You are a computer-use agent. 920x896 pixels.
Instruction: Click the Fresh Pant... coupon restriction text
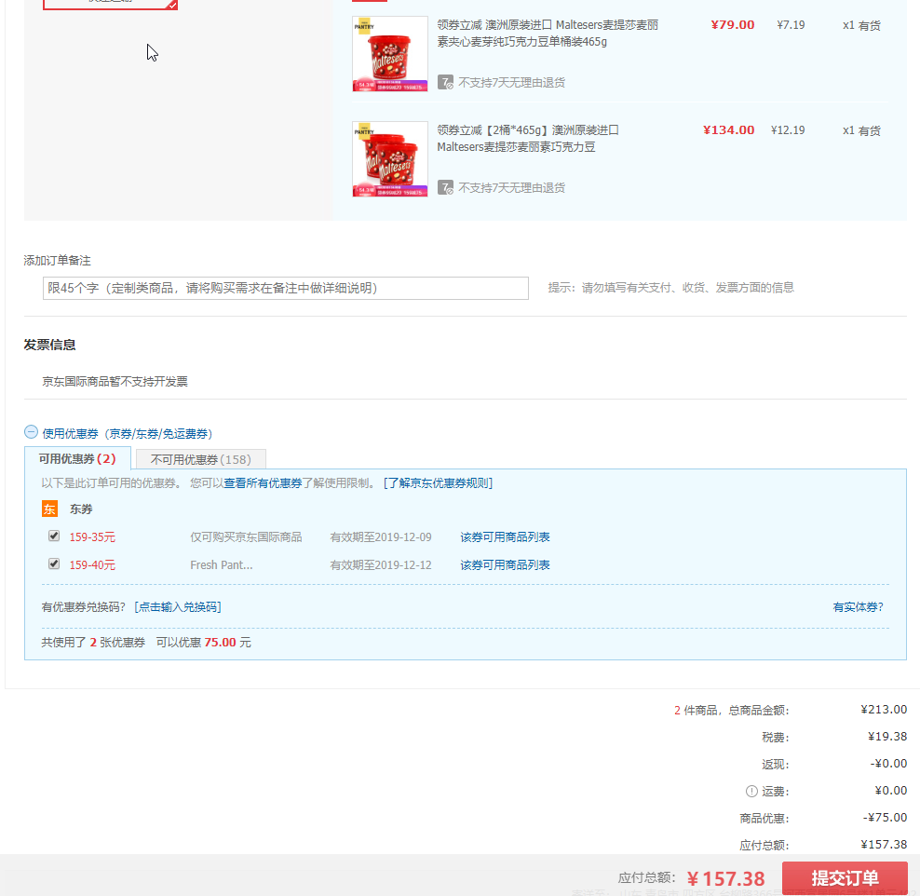222,565
